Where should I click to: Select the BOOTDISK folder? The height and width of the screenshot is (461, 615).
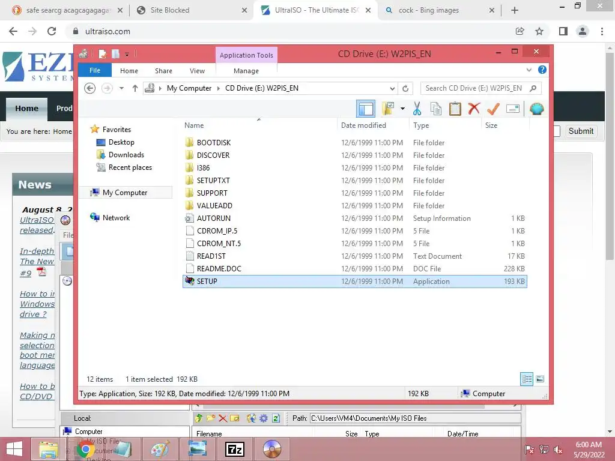[x=214, y=142]
